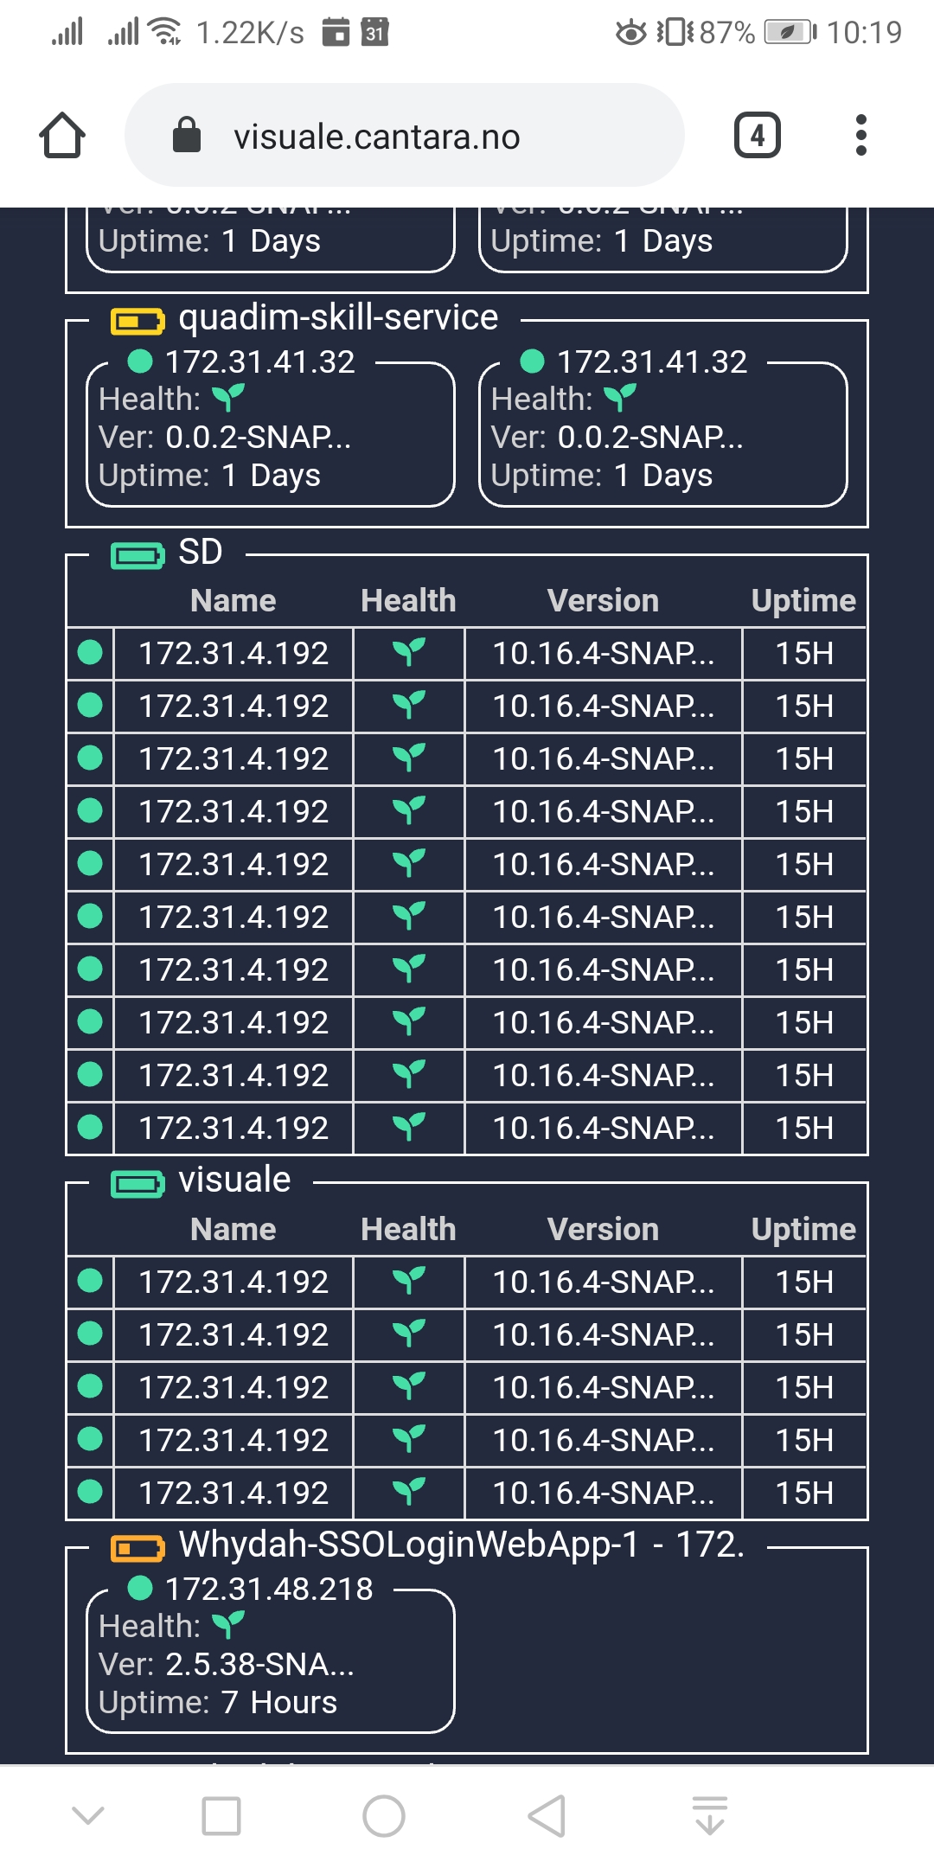Click the Uptime column header in SD table
The width and height of the screenshot is (934, 1868).
[x=803, y=601]
